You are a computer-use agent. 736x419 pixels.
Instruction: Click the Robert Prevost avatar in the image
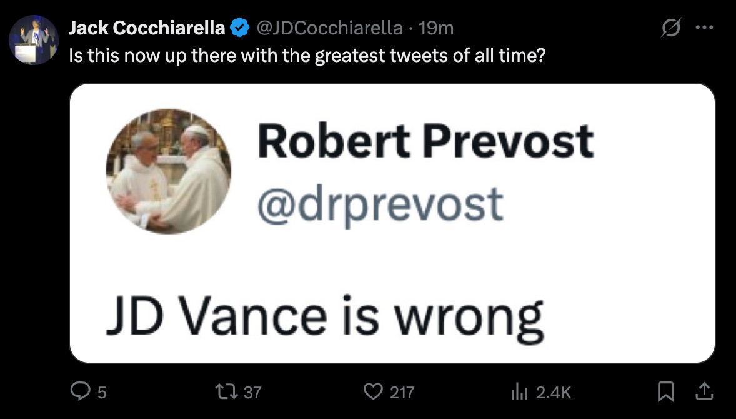pos(169,171)
